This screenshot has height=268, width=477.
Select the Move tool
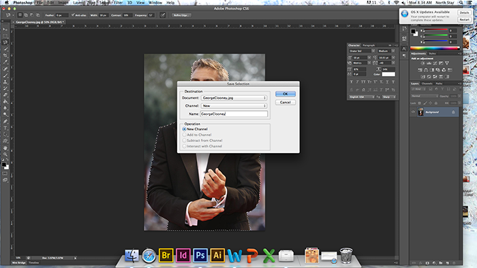tap(5, 29)
